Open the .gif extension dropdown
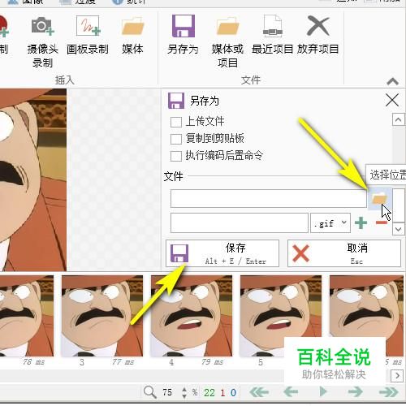The width and height of the screenshot is (406, 406). (x=330, y=223)
